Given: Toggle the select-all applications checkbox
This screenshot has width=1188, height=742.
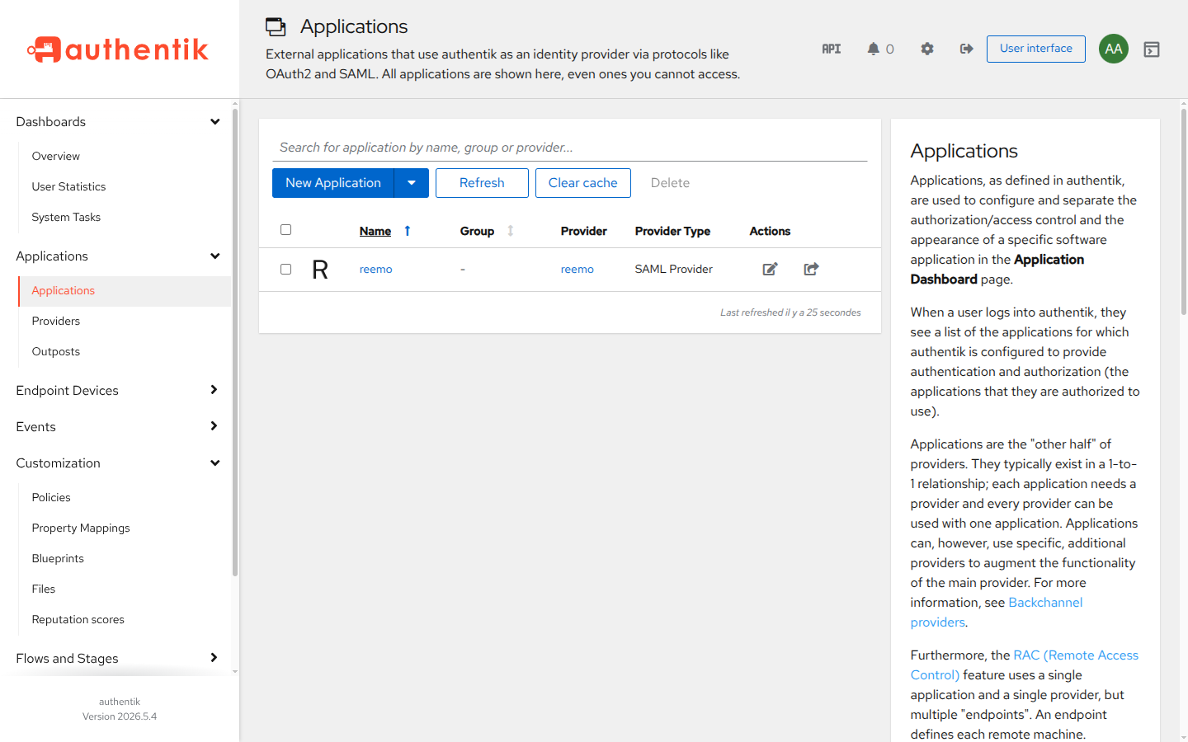Looking at the screenshot, I should pyautogui.click(x=285, y=230).
